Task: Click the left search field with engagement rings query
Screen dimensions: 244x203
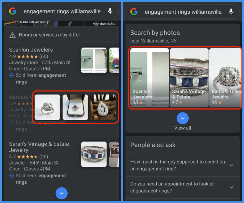Action: (62, 11)
